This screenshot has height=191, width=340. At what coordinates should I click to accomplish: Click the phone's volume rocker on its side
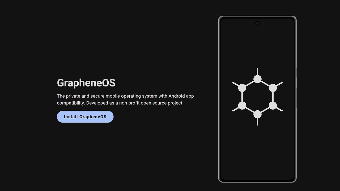(x=297, y=98)
